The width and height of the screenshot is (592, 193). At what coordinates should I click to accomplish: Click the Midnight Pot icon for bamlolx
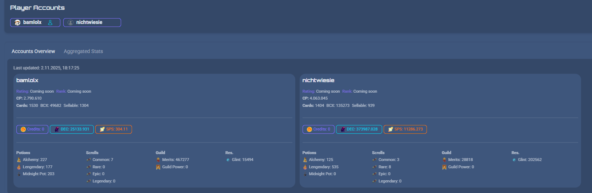[19, 174]
